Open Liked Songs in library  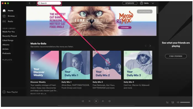[x=8, y=41]
